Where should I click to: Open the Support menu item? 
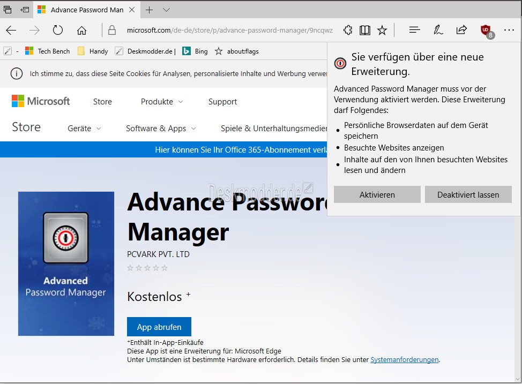pyautogui.click(x=223, y=102)
